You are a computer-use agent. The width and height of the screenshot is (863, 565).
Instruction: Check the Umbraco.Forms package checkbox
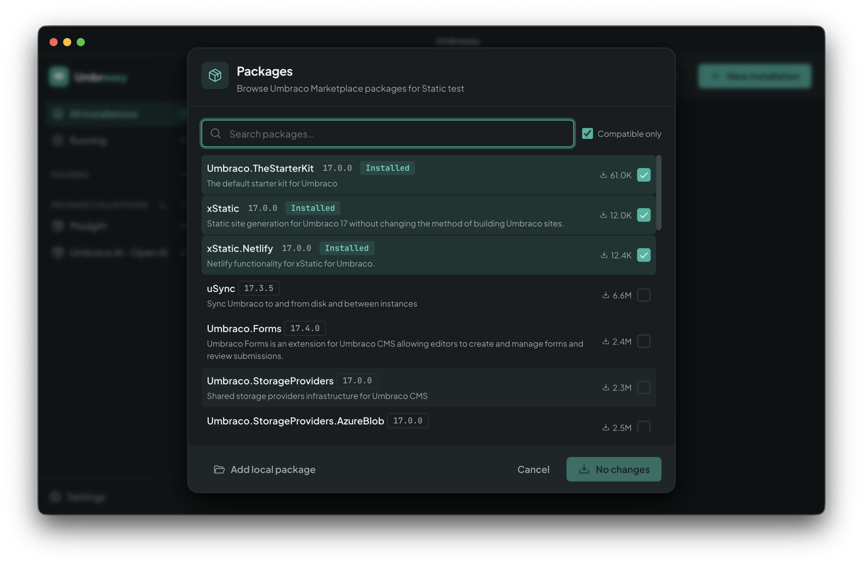point(644,341)
